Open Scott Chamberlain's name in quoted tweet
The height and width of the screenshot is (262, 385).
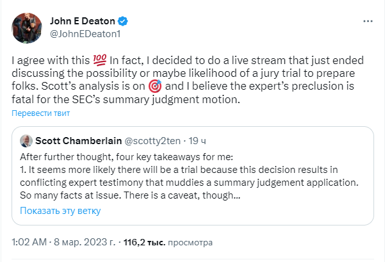pyautogui.click(x=78, y=141)
